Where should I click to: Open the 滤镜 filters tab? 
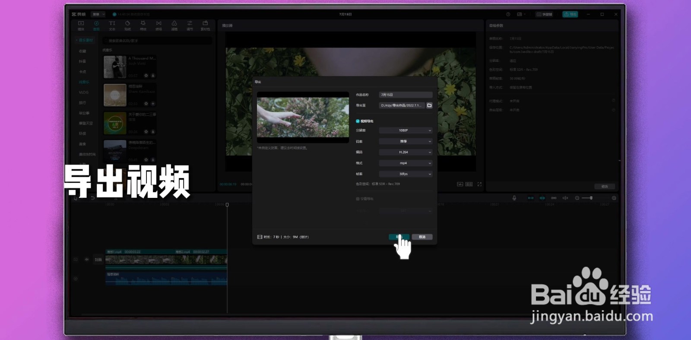click(174, 25)
